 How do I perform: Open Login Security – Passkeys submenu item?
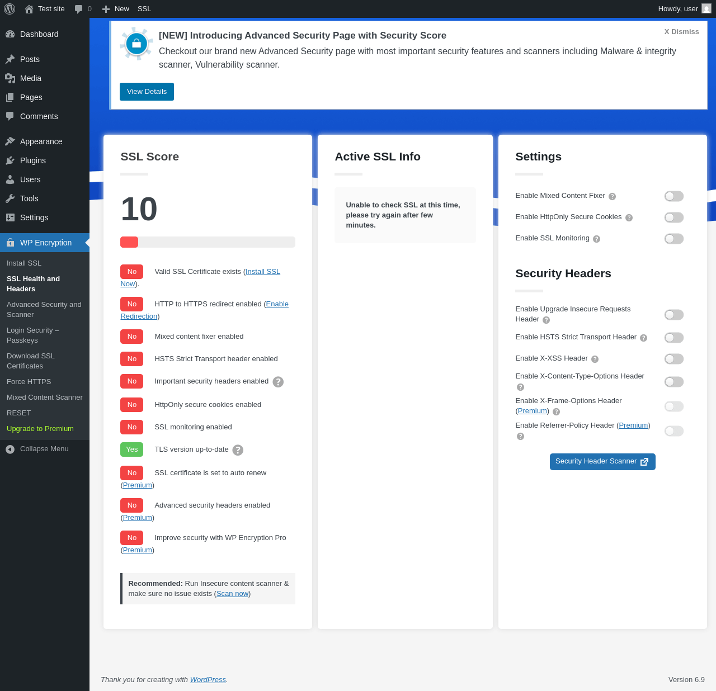(45, 335)
